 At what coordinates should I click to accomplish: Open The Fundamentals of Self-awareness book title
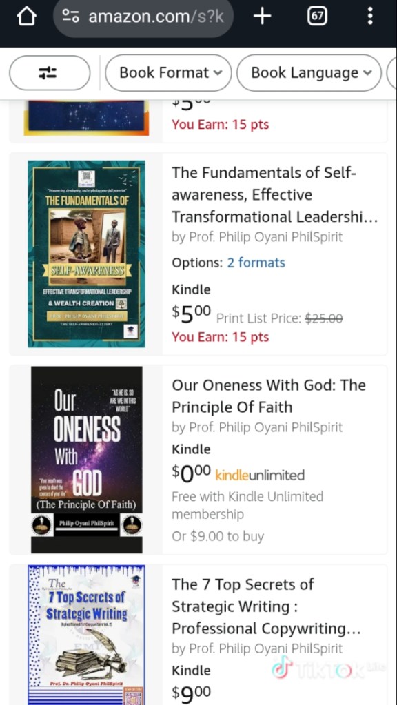[x=275, y=194]
